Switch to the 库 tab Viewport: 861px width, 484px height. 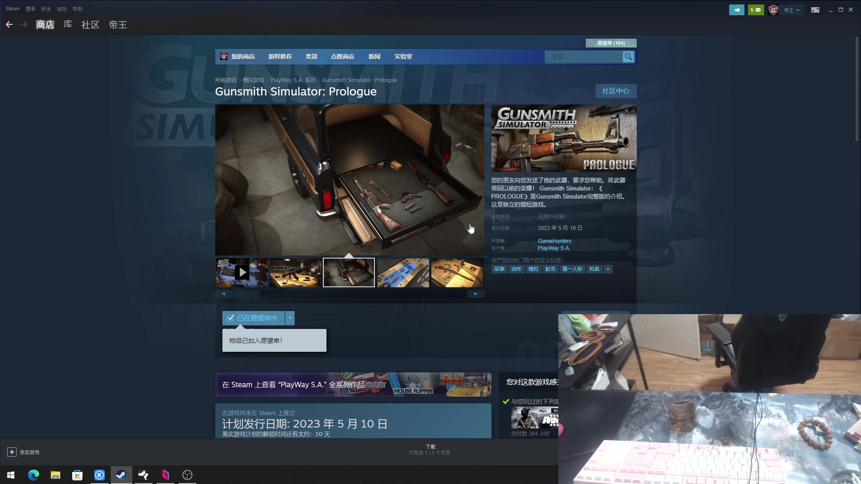(68, 25)
